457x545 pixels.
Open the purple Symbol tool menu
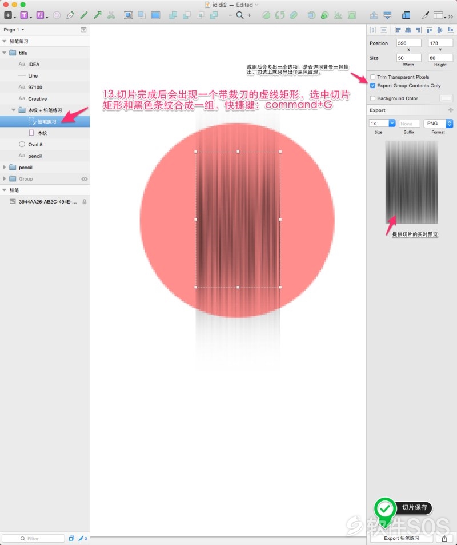point(41,15)
